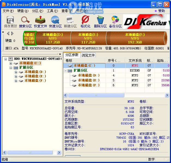Screen dimensions: 171x163
Task: Open the 工具(T) menu
Action: coord(52,11)
